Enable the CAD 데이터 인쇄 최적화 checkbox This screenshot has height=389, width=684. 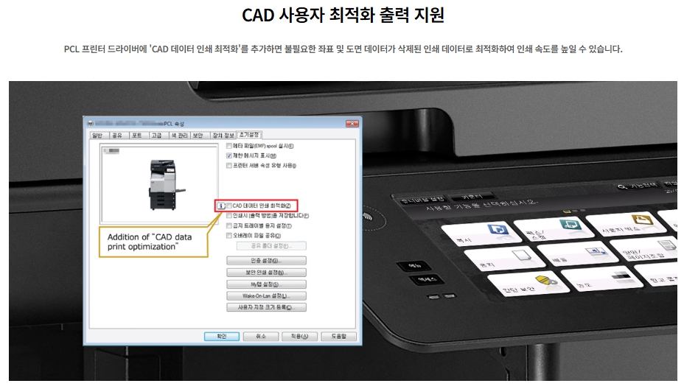229,206
